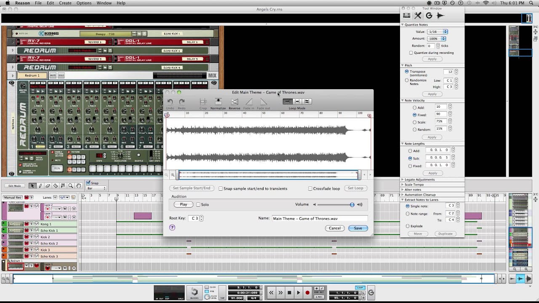Open the Song Samples waveform tab
This screenshot has height=303, width=539.
440,16
